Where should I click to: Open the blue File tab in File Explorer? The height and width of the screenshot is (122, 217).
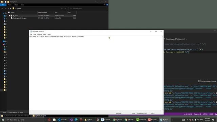tap(3, 5)
